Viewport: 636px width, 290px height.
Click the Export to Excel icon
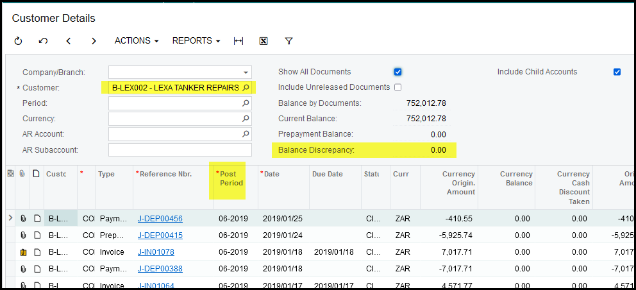point(264,41)
